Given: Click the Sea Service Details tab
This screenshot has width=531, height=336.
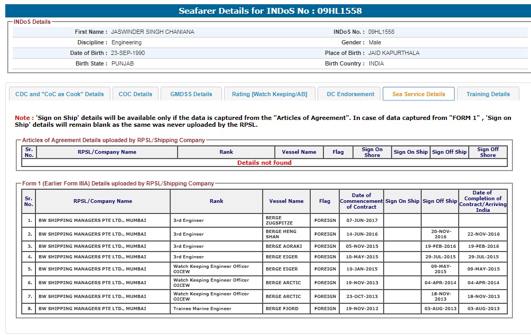Looking at the screenshot, I should click(418, 94).
